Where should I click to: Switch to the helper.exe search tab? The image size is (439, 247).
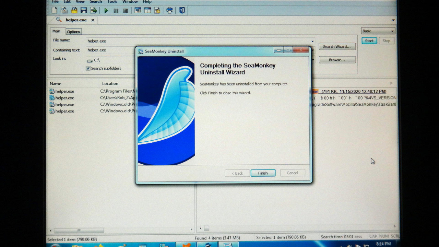(76, 20)
